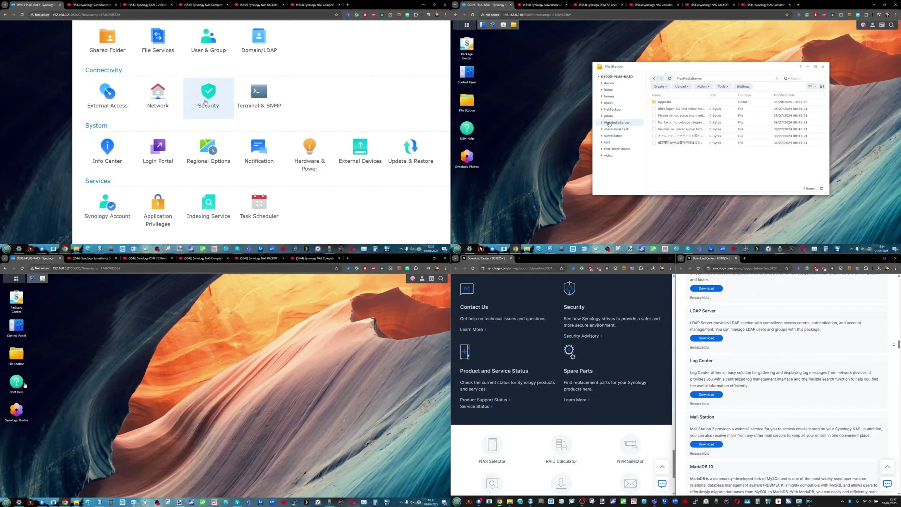This screenshot has height=507, width=901.
Task: Open External Access settings
Action: 107,96
